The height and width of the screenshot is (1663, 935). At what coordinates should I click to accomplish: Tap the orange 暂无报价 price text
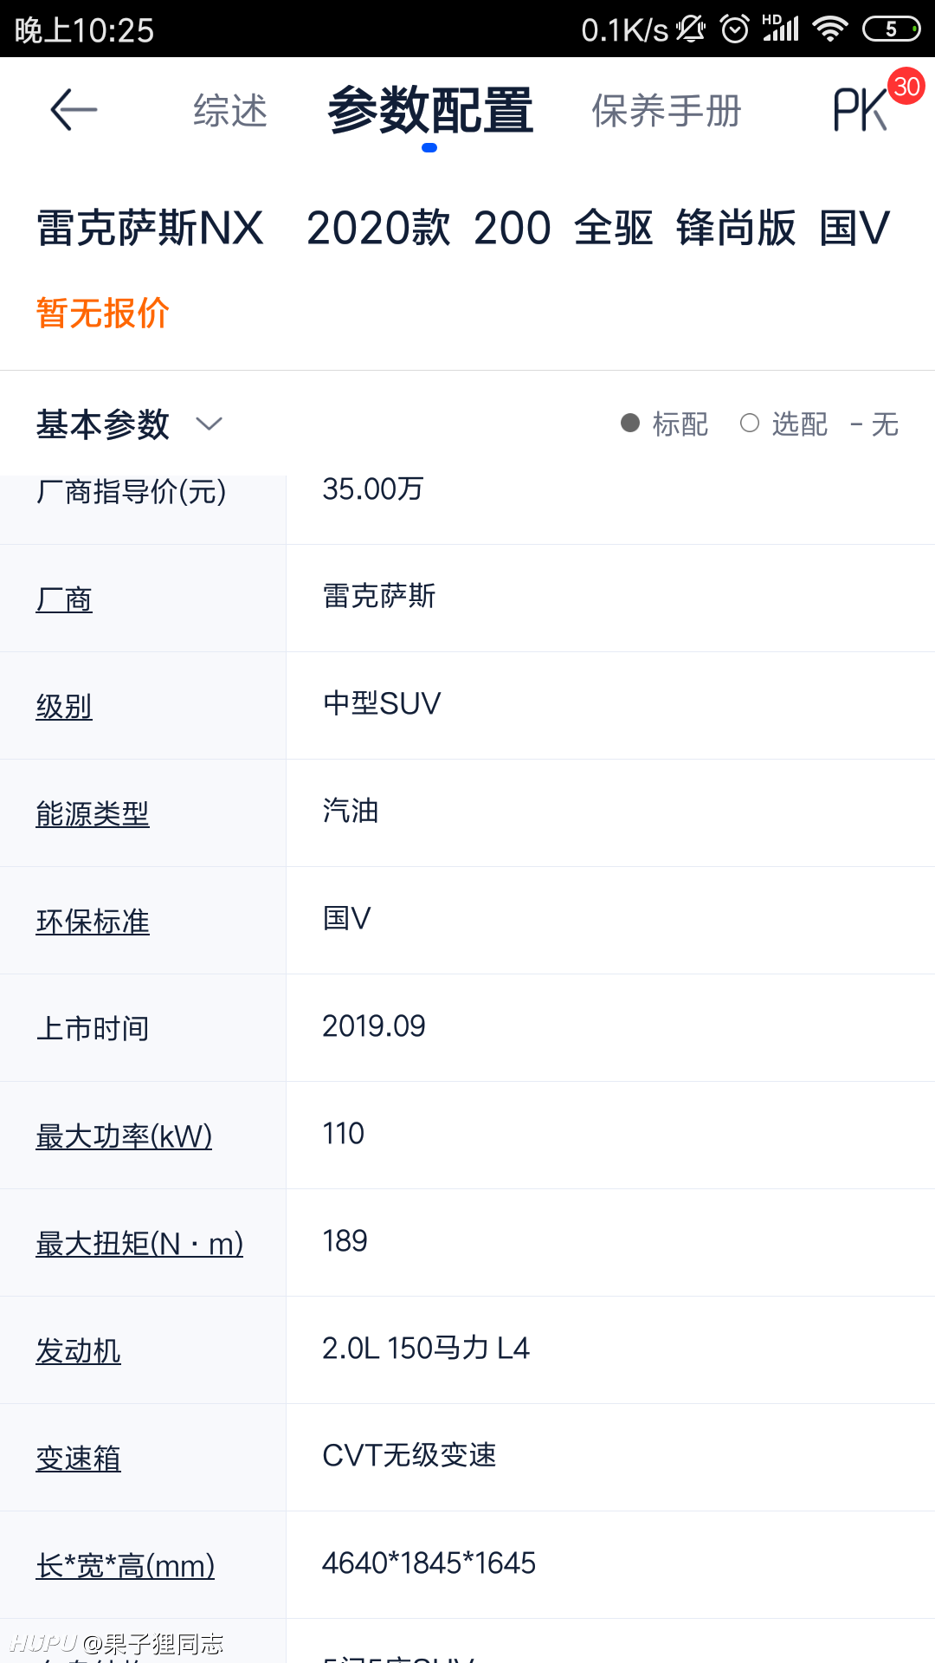[x=102, y=313]
